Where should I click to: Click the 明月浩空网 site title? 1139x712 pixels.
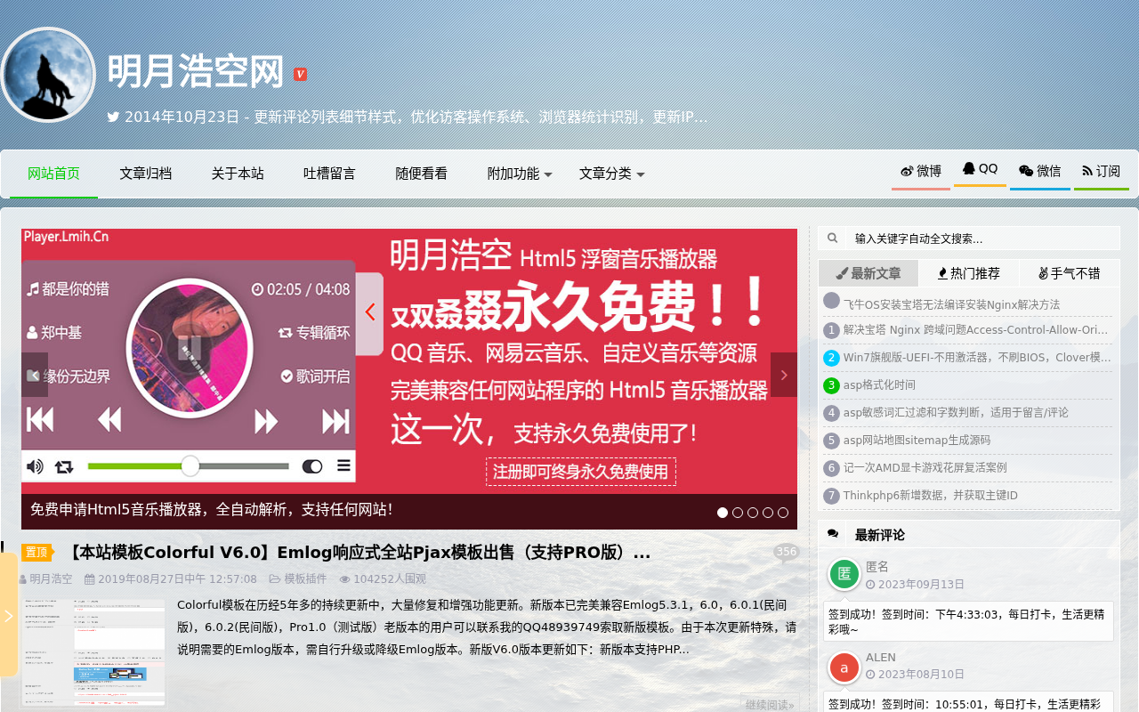click(196, 72)
